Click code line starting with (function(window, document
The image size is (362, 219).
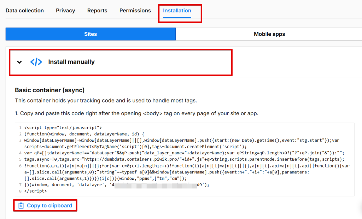coord(84,134)
